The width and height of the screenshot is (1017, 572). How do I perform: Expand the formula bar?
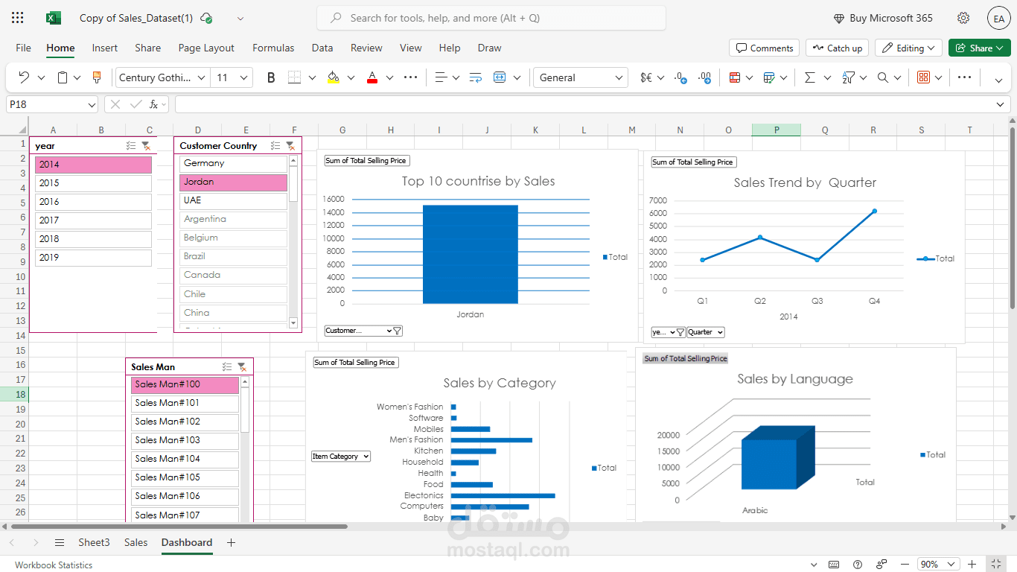tap(1001, 104)
